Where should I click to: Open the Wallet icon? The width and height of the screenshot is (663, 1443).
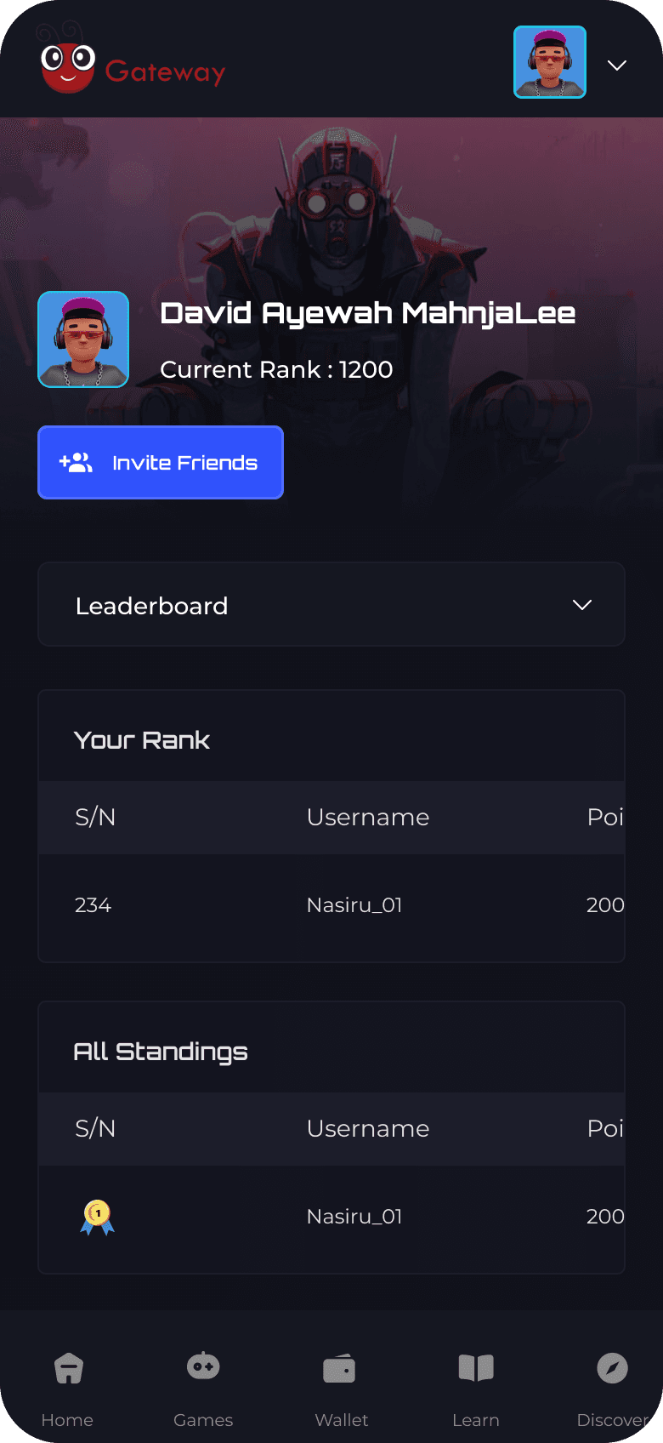339,1369
